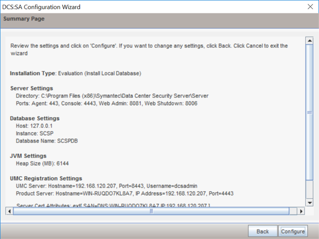Click the 'Server Settings' heading

tap(31, 88)
